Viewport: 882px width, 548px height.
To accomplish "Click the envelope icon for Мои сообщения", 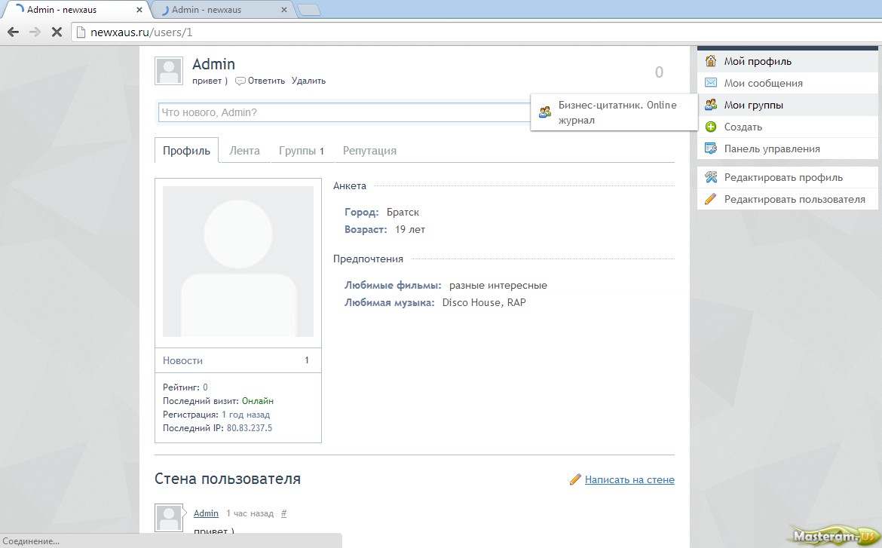I will [710, 83].
